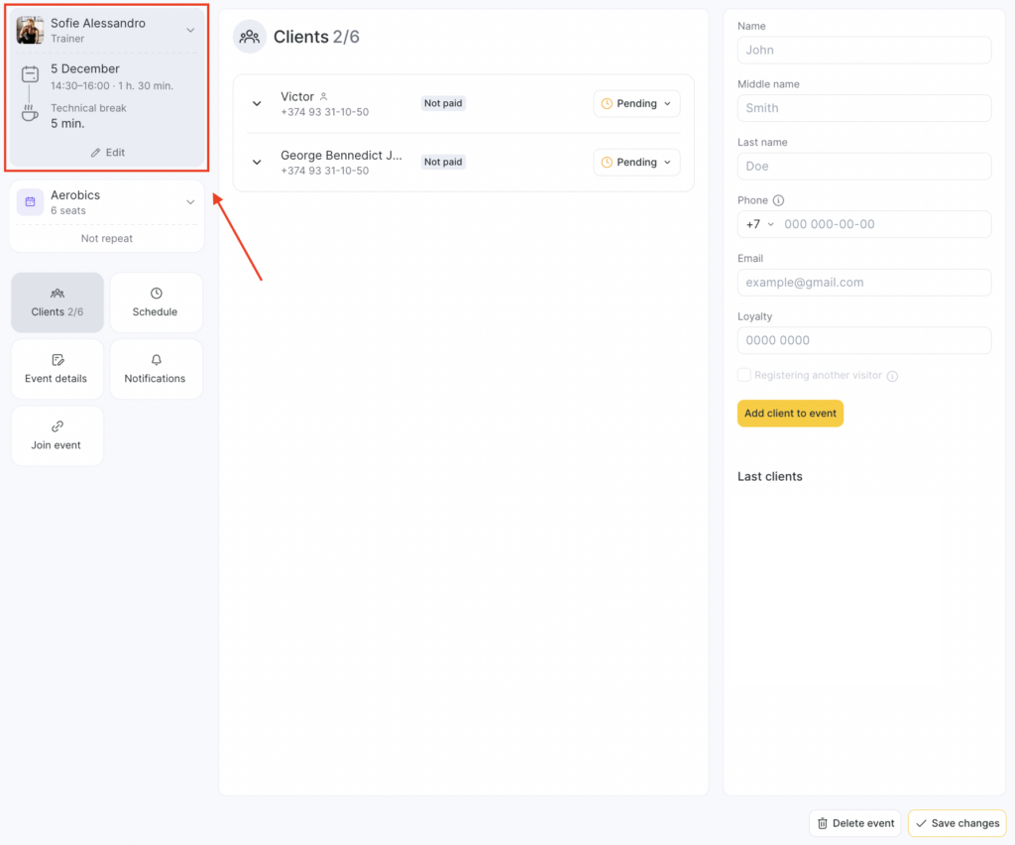
Task: Expand the Sofie Alessandro trainer card chevron
Action: coord(190,31)
